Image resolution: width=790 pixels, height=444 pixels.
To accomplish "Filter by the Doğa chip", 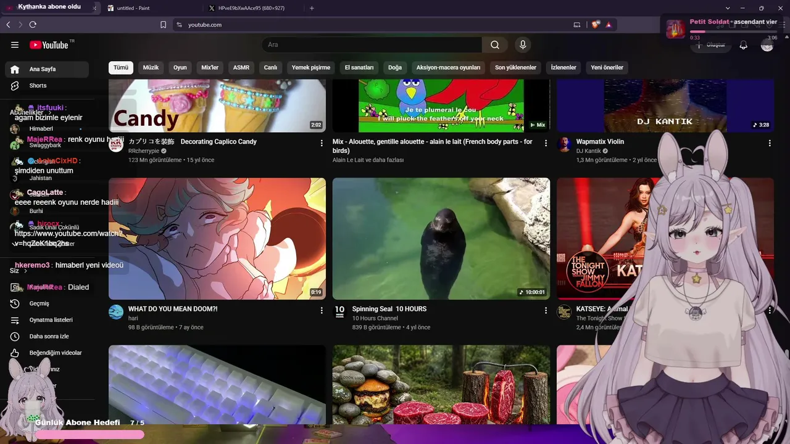I will click(x=395, y=68).
